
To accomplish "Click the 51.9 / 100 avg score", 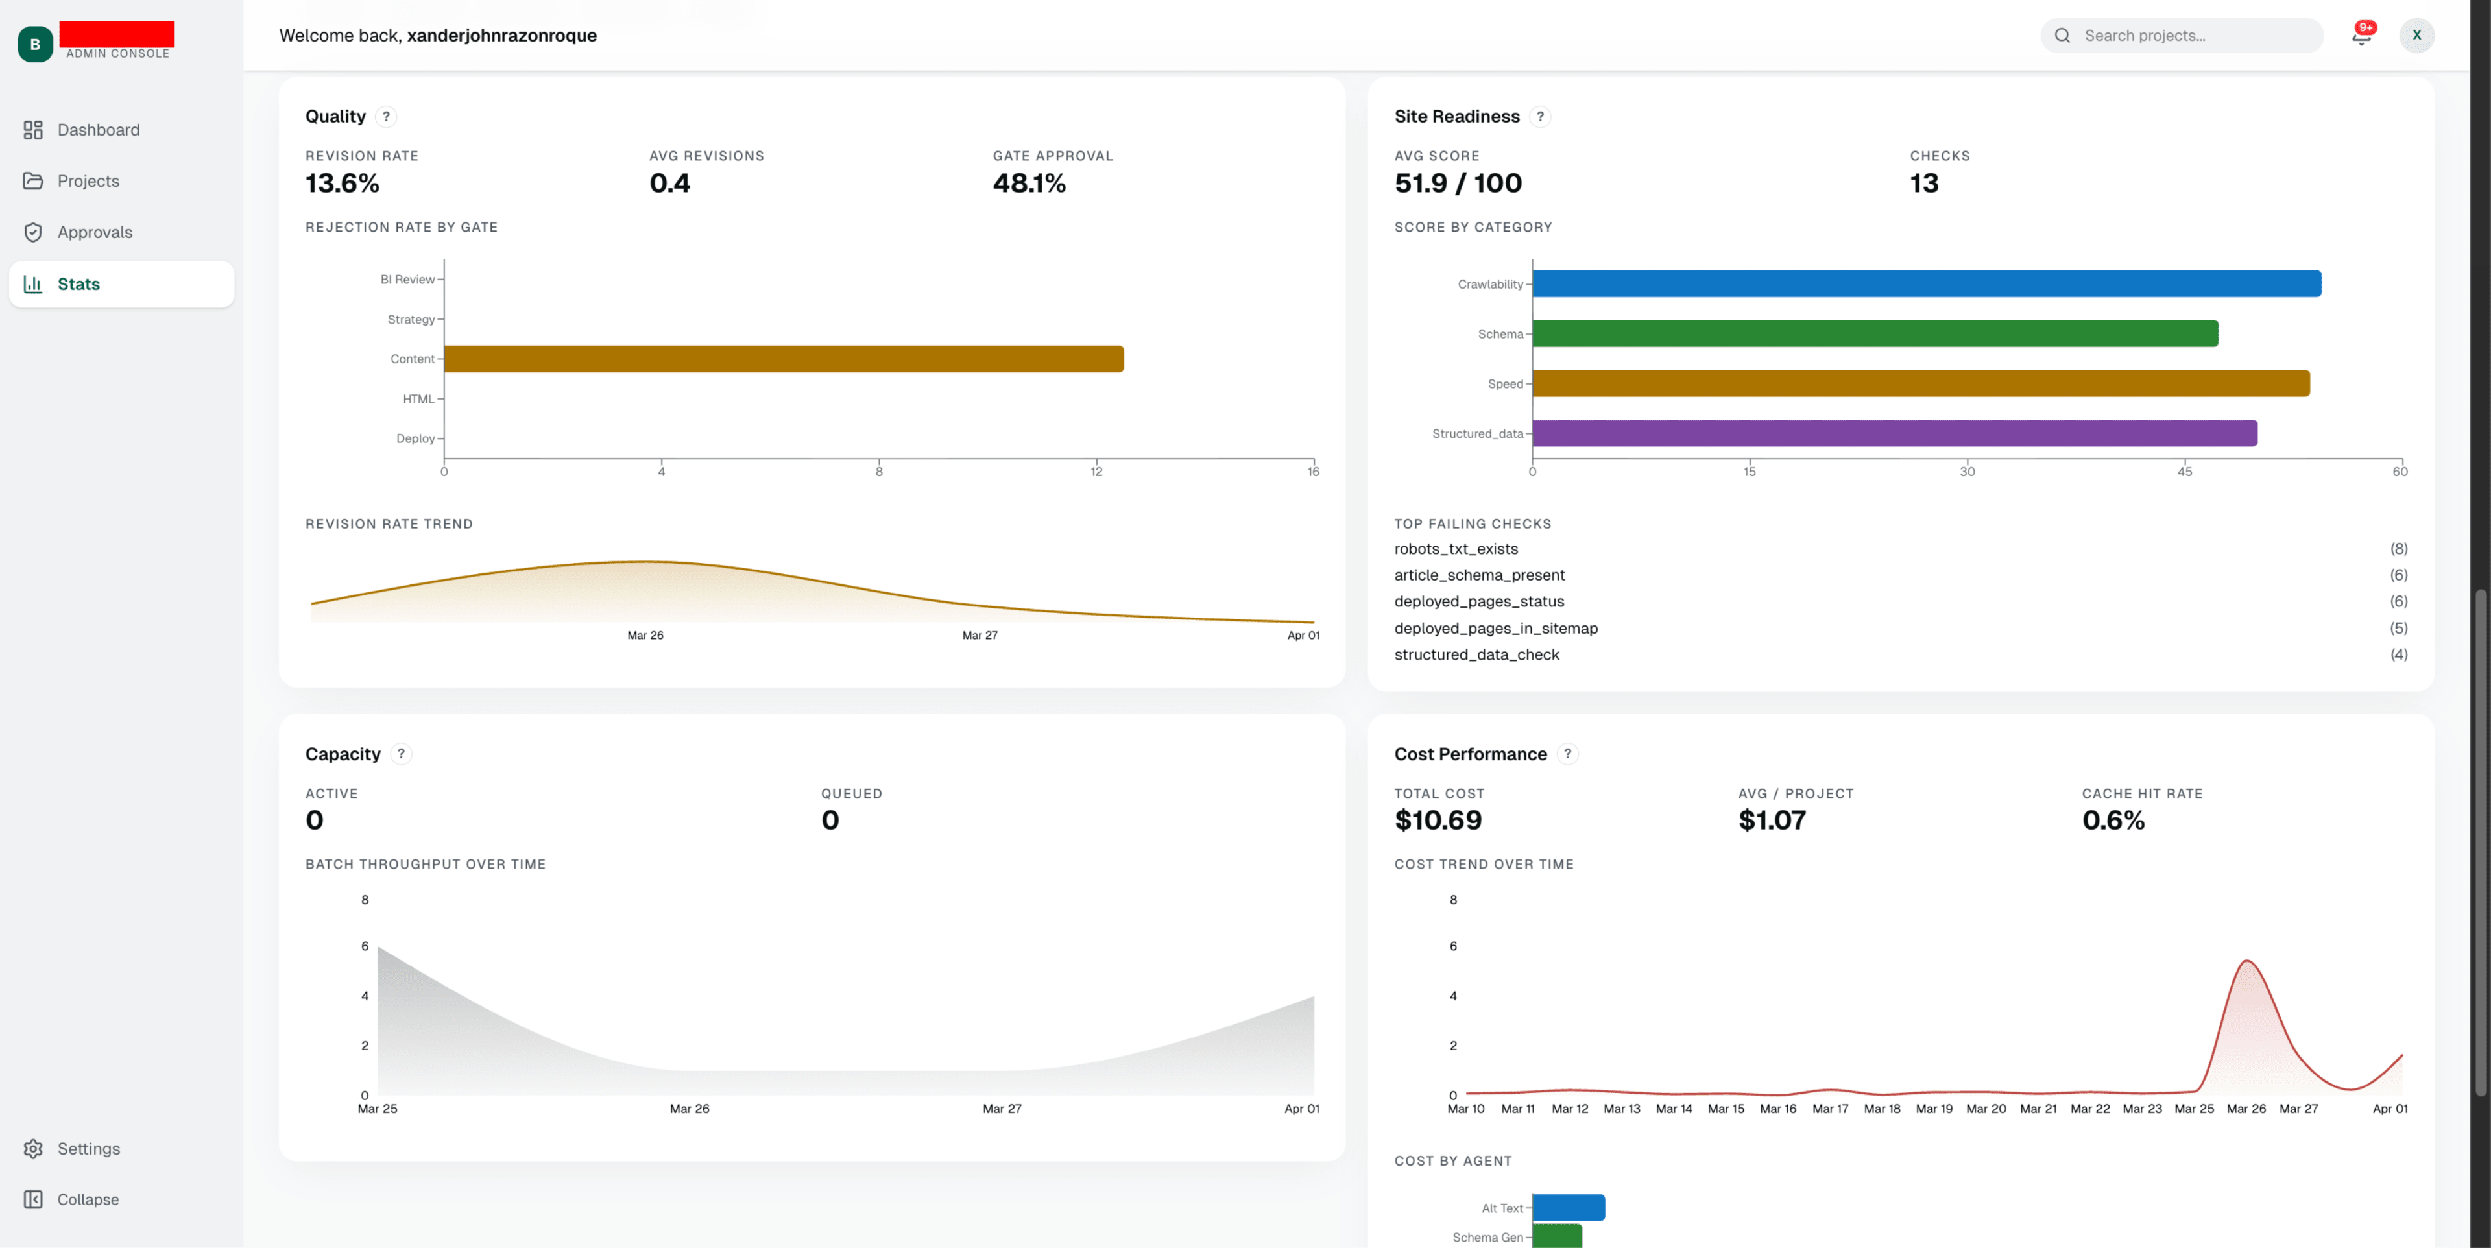I will tap(1457, 184).
